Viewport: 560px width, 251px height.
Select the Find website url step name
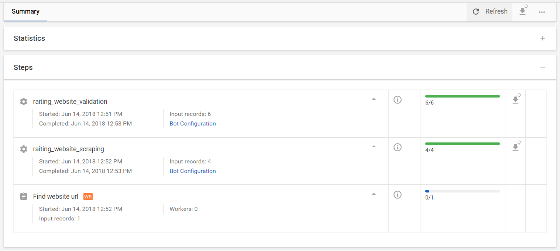(x=56, y=197)
